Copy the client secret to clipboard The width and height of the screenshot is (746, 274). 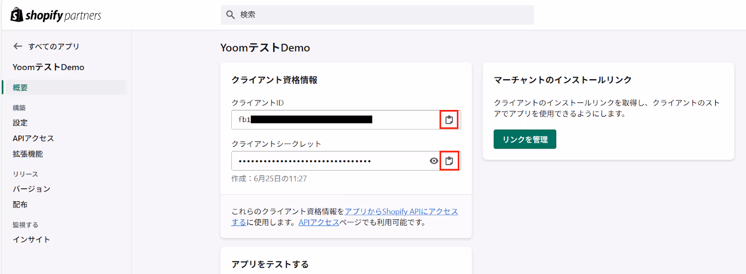click(449, 161)
